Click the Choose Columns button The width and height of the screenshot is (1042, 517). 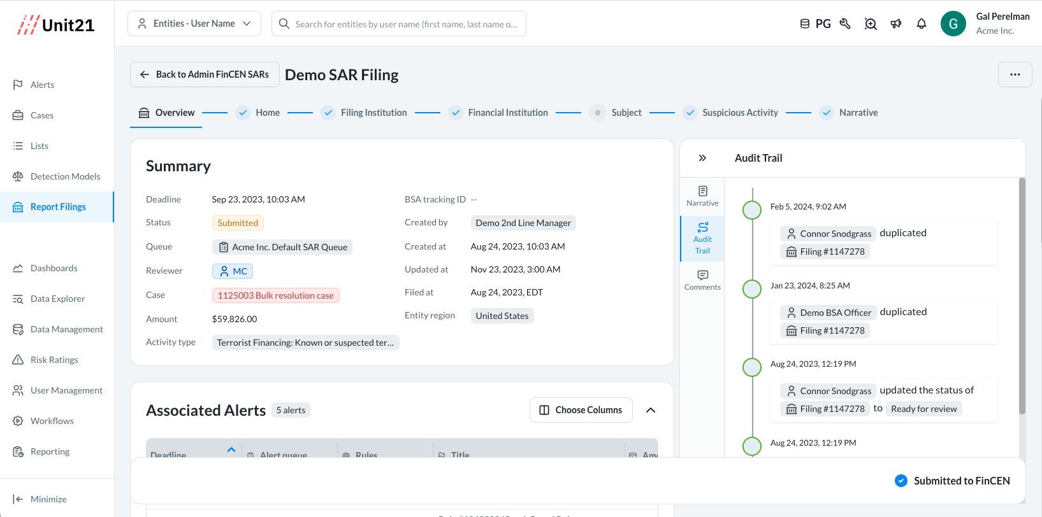pos(581,410)
